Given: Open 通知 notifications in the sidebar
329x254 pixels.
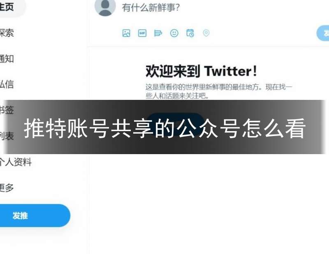Looking at the screenshot, I should [x=7, y=59].
